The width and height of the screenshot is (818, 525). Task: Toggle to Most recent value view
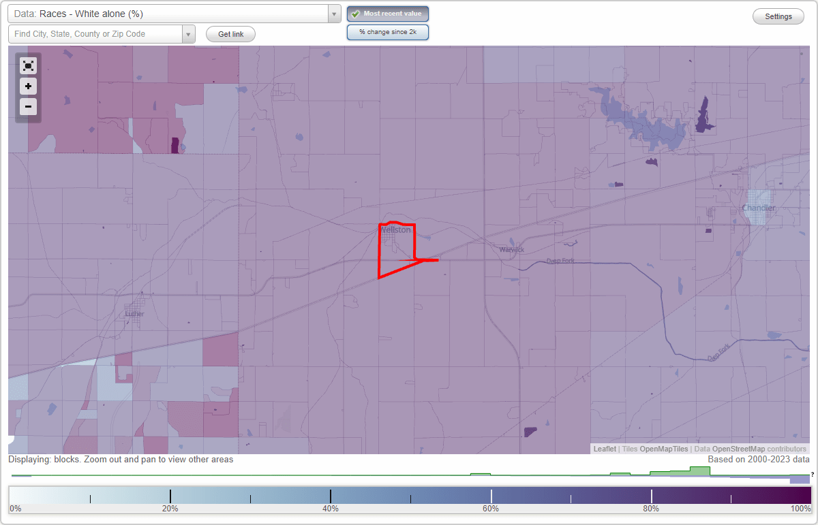coord(387,13)
